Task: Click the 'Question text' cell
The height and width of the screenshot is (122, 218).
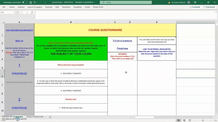Action: point(71,99)
